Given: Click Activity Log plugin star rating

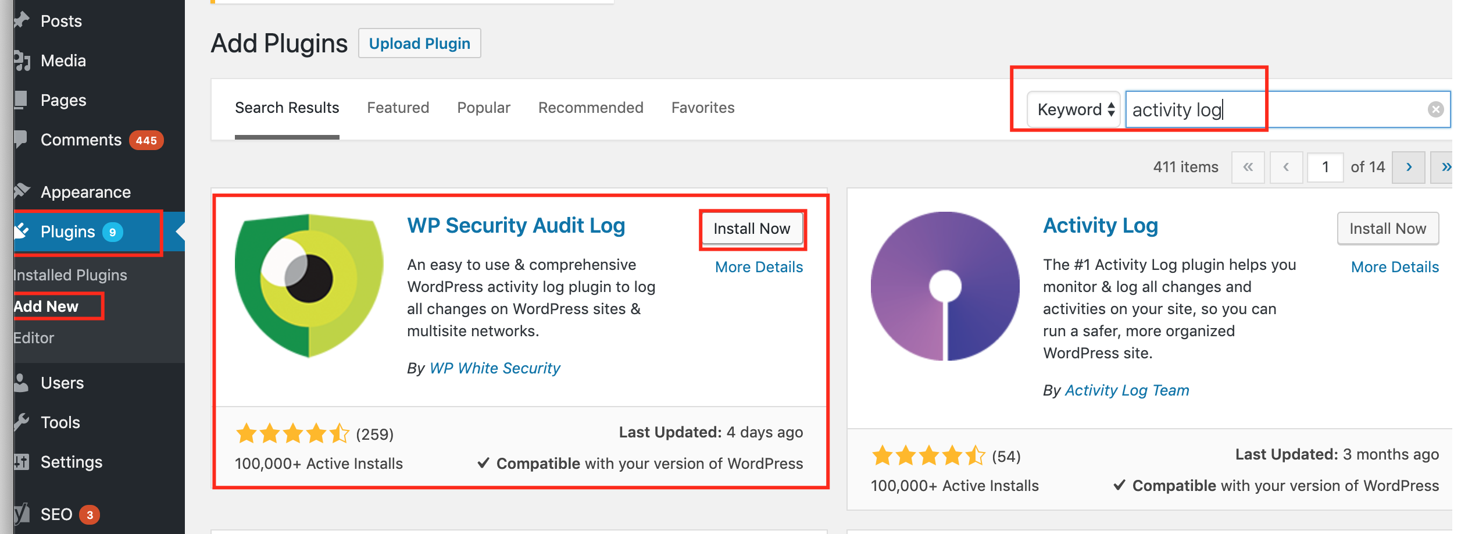Looking at the screenshot, I should (928, 456).
